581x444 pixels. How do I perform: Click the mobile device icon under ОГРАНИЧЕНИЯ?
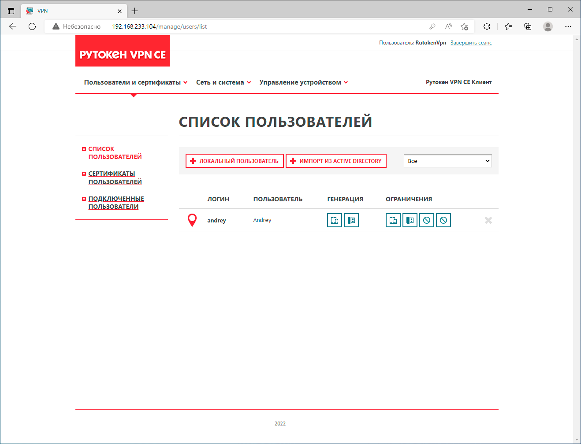[x=393, y=220]
